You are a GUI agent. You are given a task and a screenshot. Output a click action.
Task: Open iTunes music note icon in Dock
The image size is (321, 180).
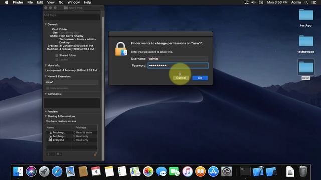(187, 171)
